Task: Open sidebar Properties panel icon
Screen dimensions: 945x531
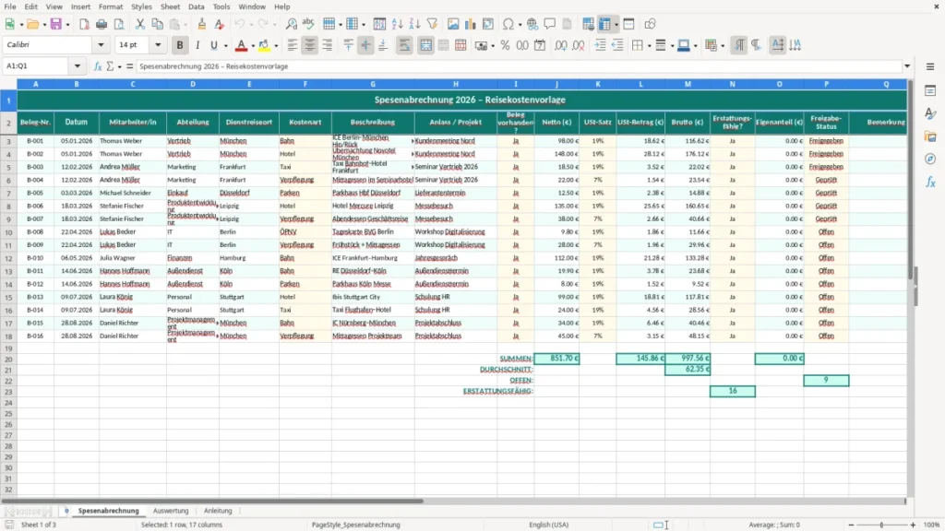Action: pos(930,91)
